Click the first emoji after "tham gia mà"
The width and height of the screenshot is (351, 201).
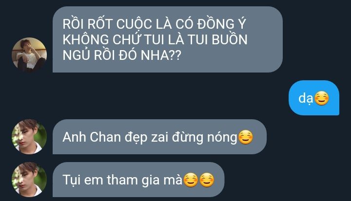click(191, 180)
